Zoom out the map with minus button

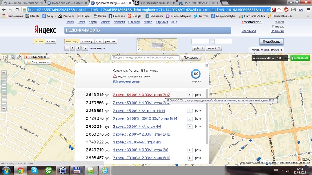click(x=4, y=73)
